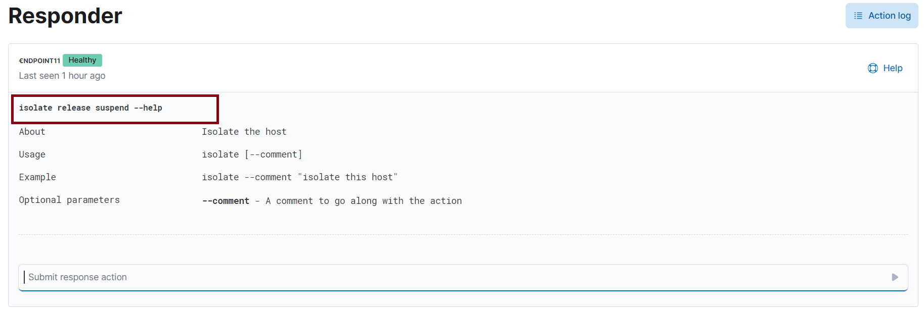Click the isolate [--comment] usage syntax

pyautogui.click(x=252, y=154)
